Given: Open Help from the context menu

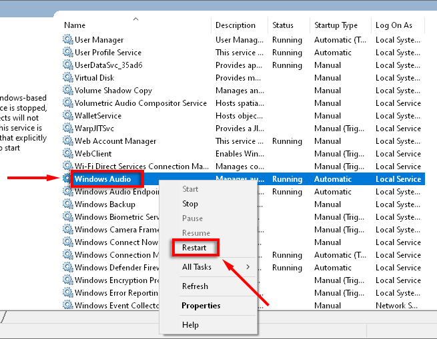Looking at the screenshot, I should point(190,325).
